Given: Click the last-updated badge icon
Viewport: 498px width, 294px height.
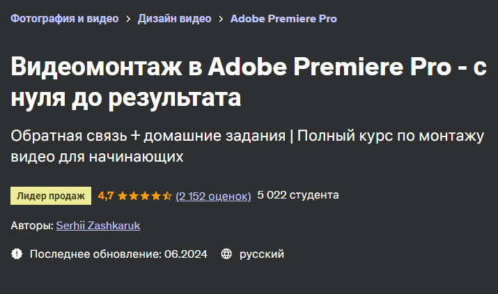Looking at the screenshot, I should (17, 254).
